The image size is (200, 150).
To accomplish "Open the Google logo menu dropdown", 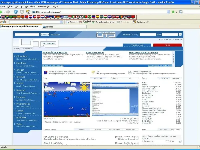I will [x=8, y=22].
